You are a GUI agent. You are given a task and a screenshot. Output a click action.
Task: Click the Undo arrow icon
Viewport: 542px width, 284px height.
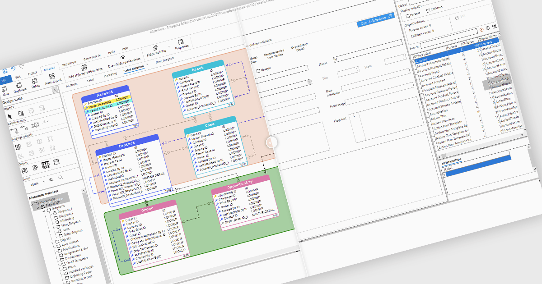[x=14, y=69]
